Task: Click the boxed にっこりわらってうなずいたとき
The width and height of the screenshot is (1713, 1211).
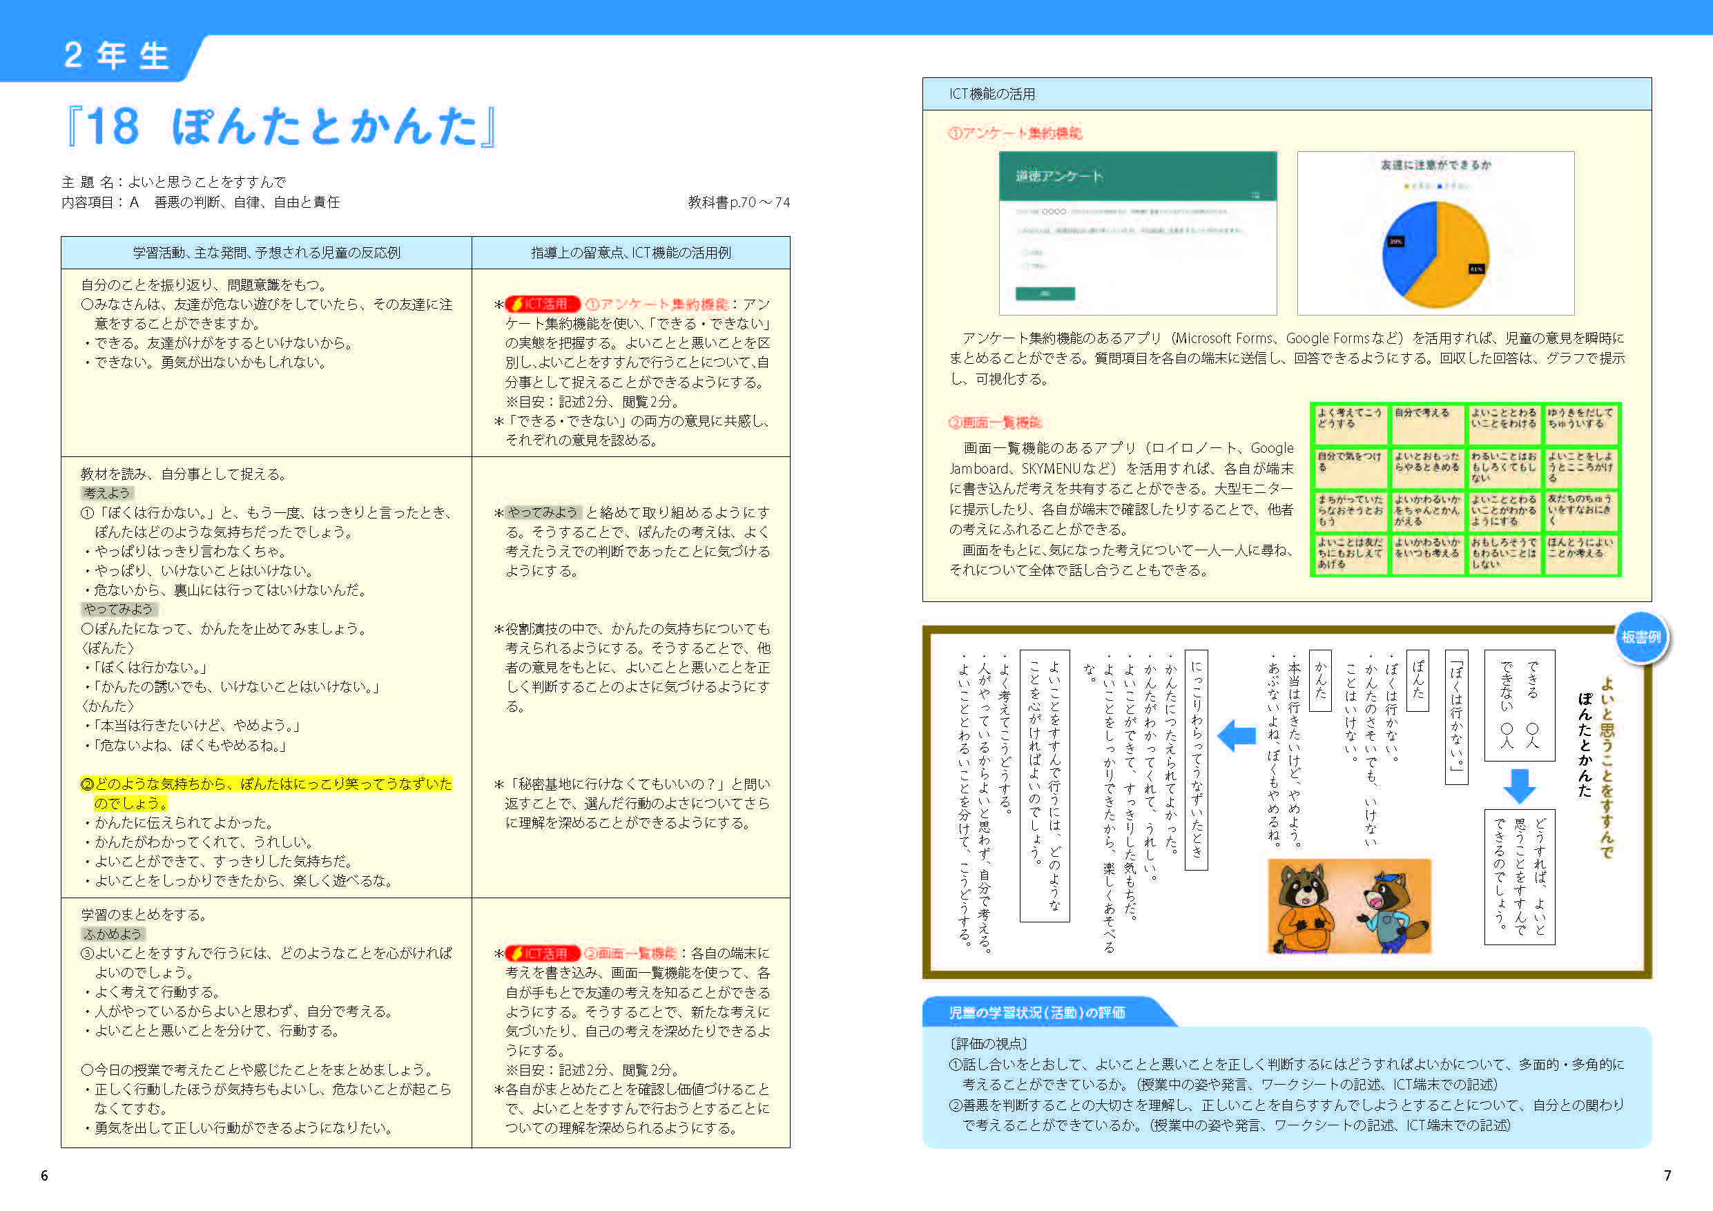Action: coord(1196,760)
